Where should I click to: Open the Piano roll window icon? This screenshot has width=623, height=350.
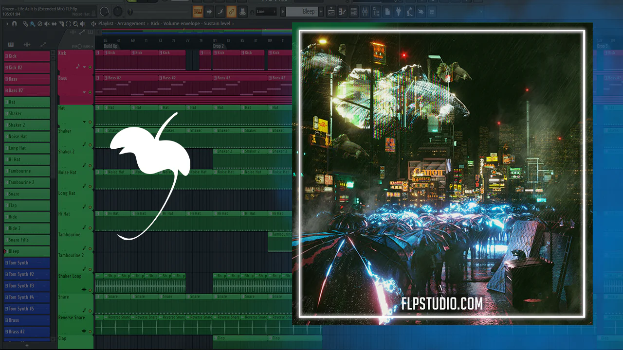(x=342, y=11)
